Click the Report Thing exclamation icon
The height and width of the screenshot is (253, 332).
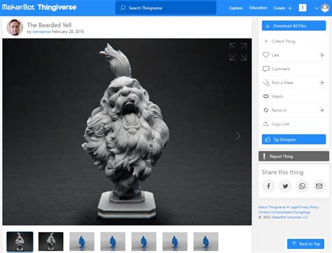(264, 156)
